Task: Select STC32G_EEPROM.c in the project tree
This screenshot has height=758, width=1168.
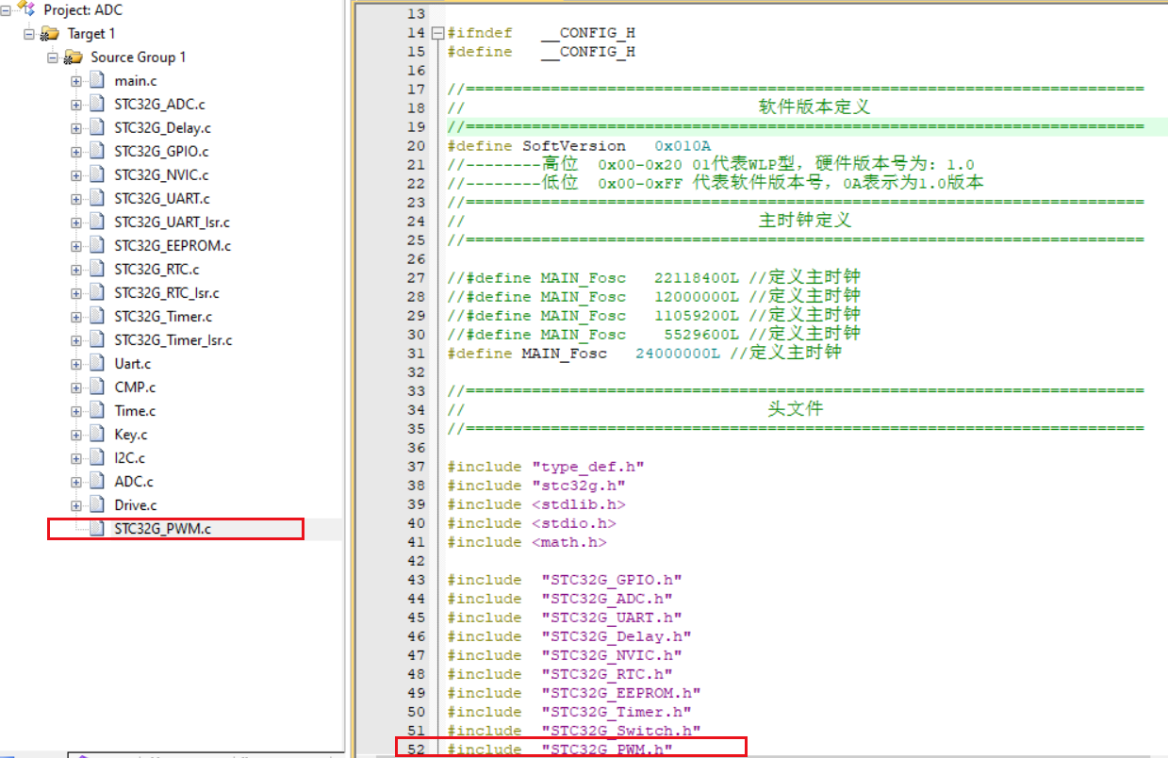Action: (173, 246)
